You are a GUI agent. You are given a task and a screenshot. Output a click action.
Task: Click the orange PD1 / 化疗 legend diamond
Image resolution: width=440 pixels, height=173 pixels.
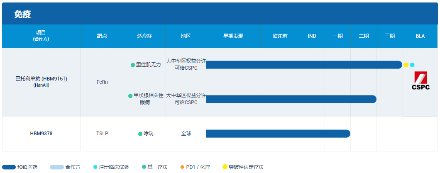click(x=182, y=167)
